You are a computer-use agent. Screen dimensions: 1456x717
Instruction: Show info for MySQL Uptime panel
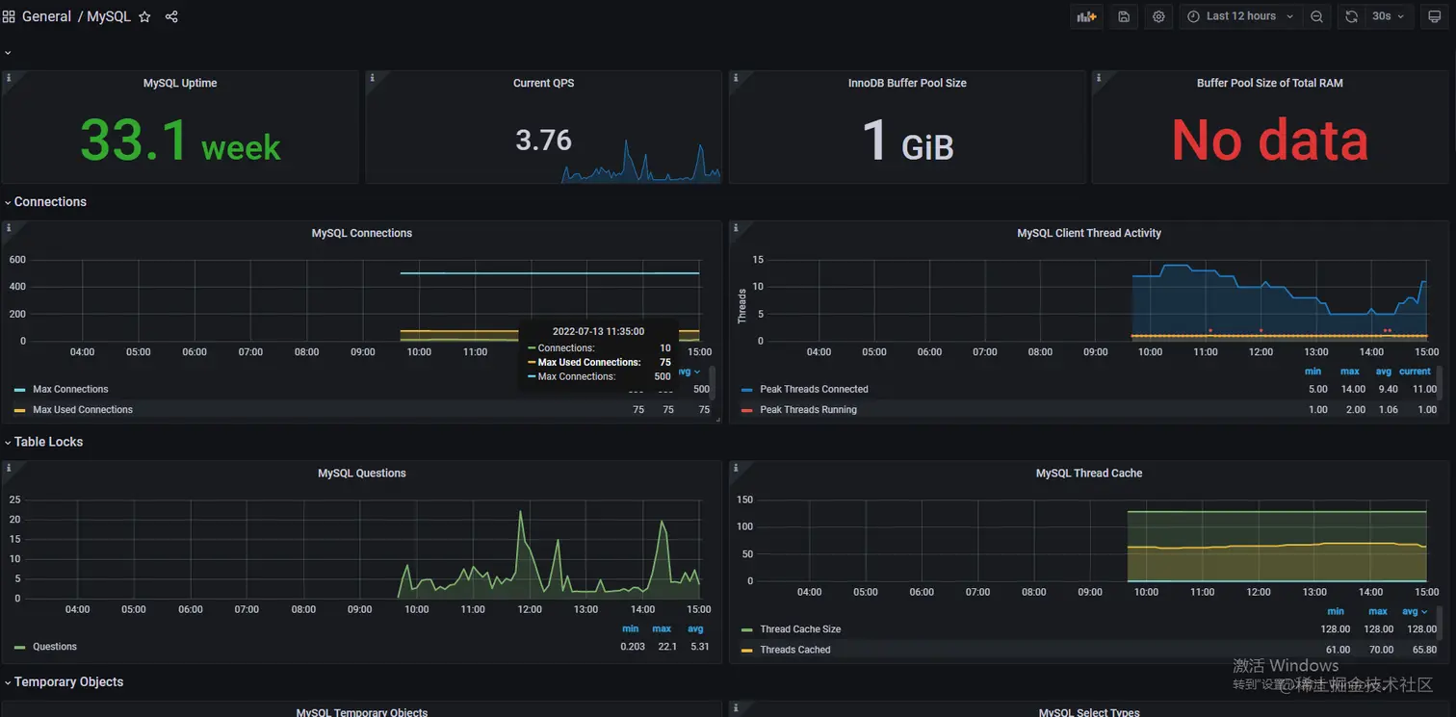(9, 77)
